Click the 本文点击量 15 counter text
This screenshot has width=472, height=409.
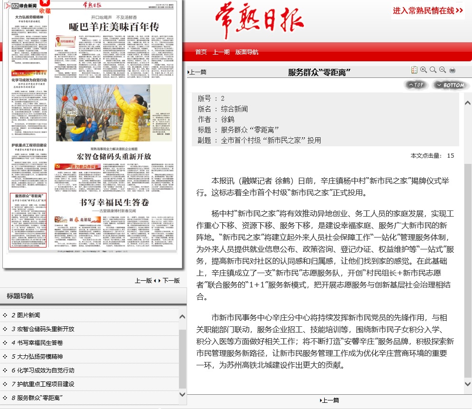pos(432,156)
